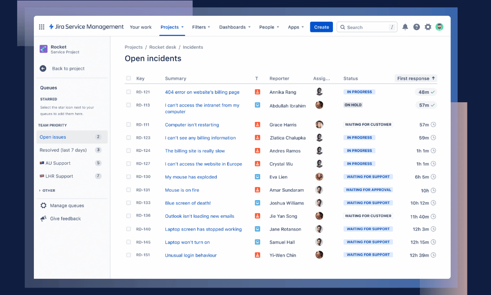Open the Filters dropdown menu
Image resolution: width=491 pixels, height=295 pixels.
201,27
